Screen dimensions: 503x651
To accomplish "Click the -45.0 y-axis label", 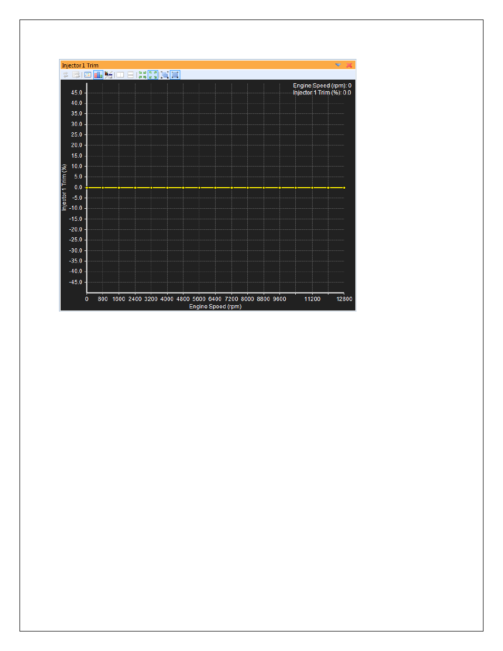I will pos(76,282).
